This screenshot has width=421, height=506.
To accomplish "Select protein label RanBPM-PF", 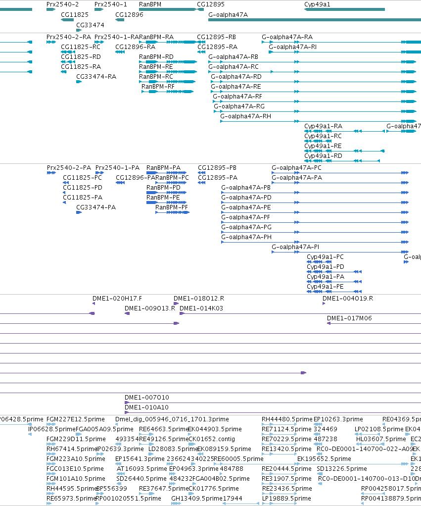I will click(172, 207).
